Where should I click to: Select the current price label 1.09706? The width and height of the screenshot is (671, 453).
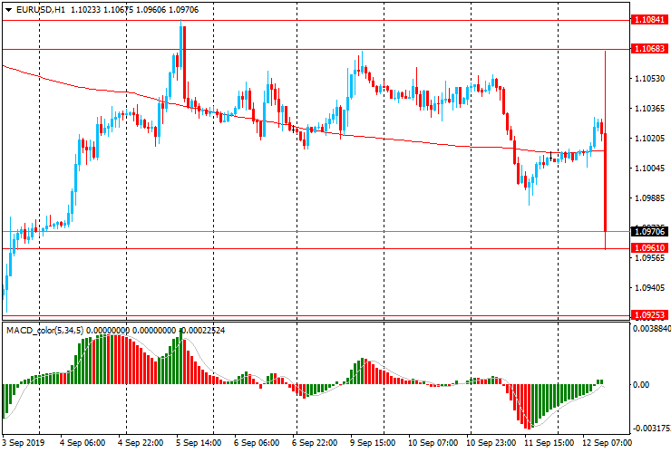tap(649, 232)
